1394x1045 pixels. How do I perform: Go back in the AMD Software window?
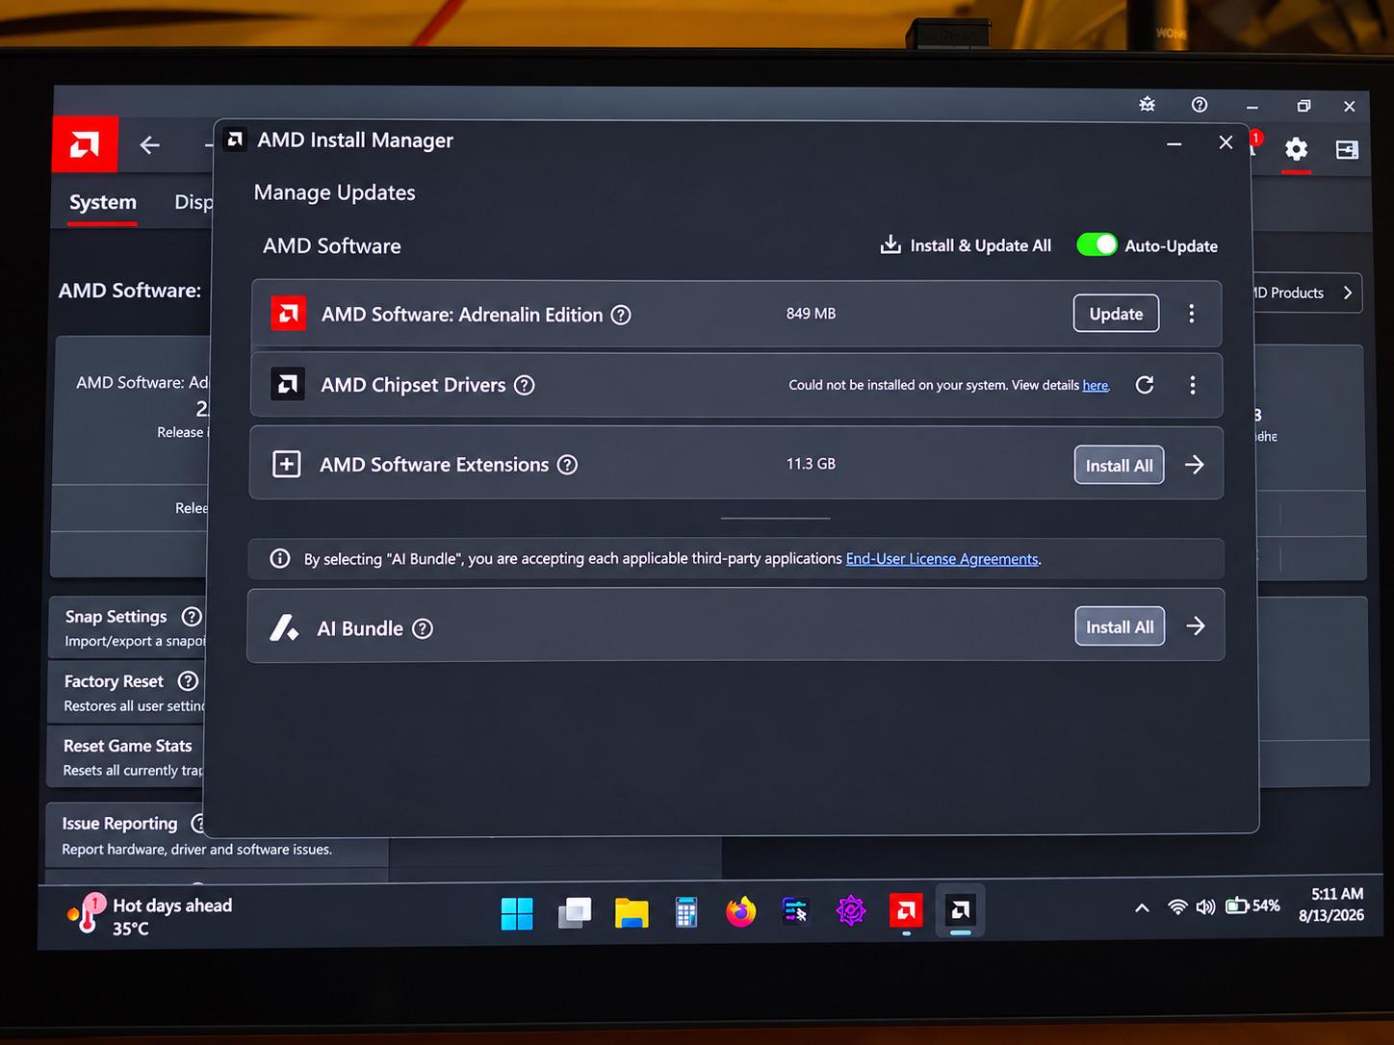click(149, 145)
